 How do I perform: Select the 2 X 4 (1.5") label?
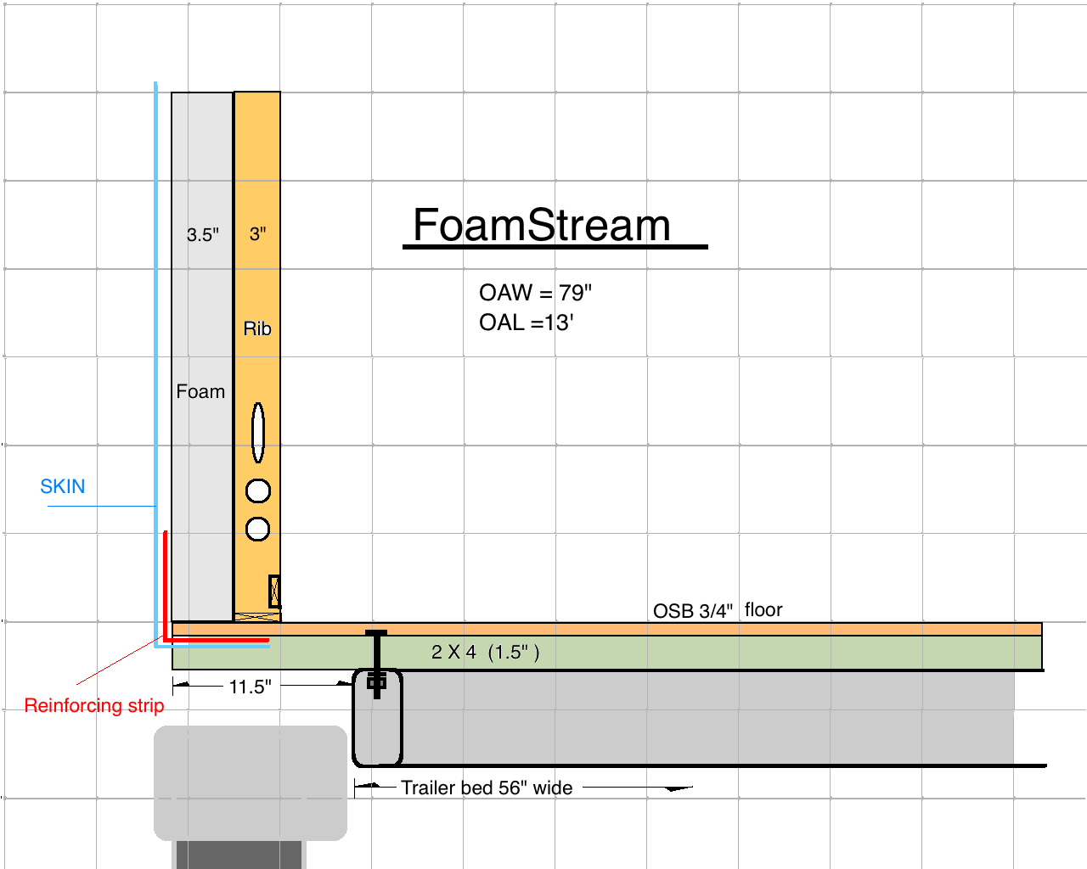click(485, 652)
